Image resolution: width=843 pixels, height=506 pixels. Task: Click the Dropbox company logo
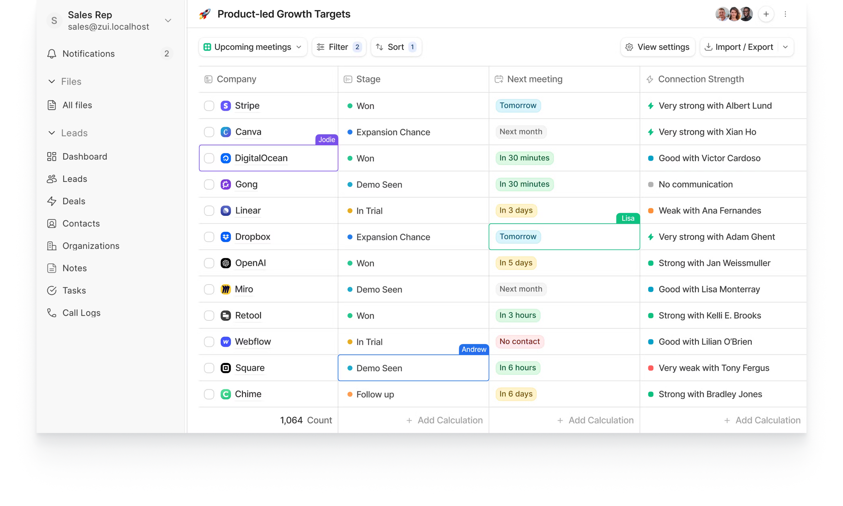click(x=226, y=237)
